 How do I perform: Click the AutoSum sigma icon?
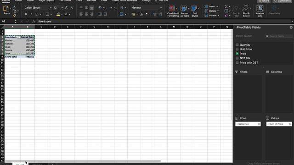coord(226,6)
